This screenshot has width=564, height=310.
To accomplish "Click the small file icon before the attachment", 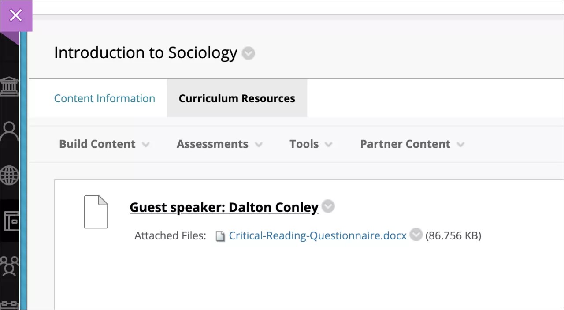I will (x=220, y=236).
